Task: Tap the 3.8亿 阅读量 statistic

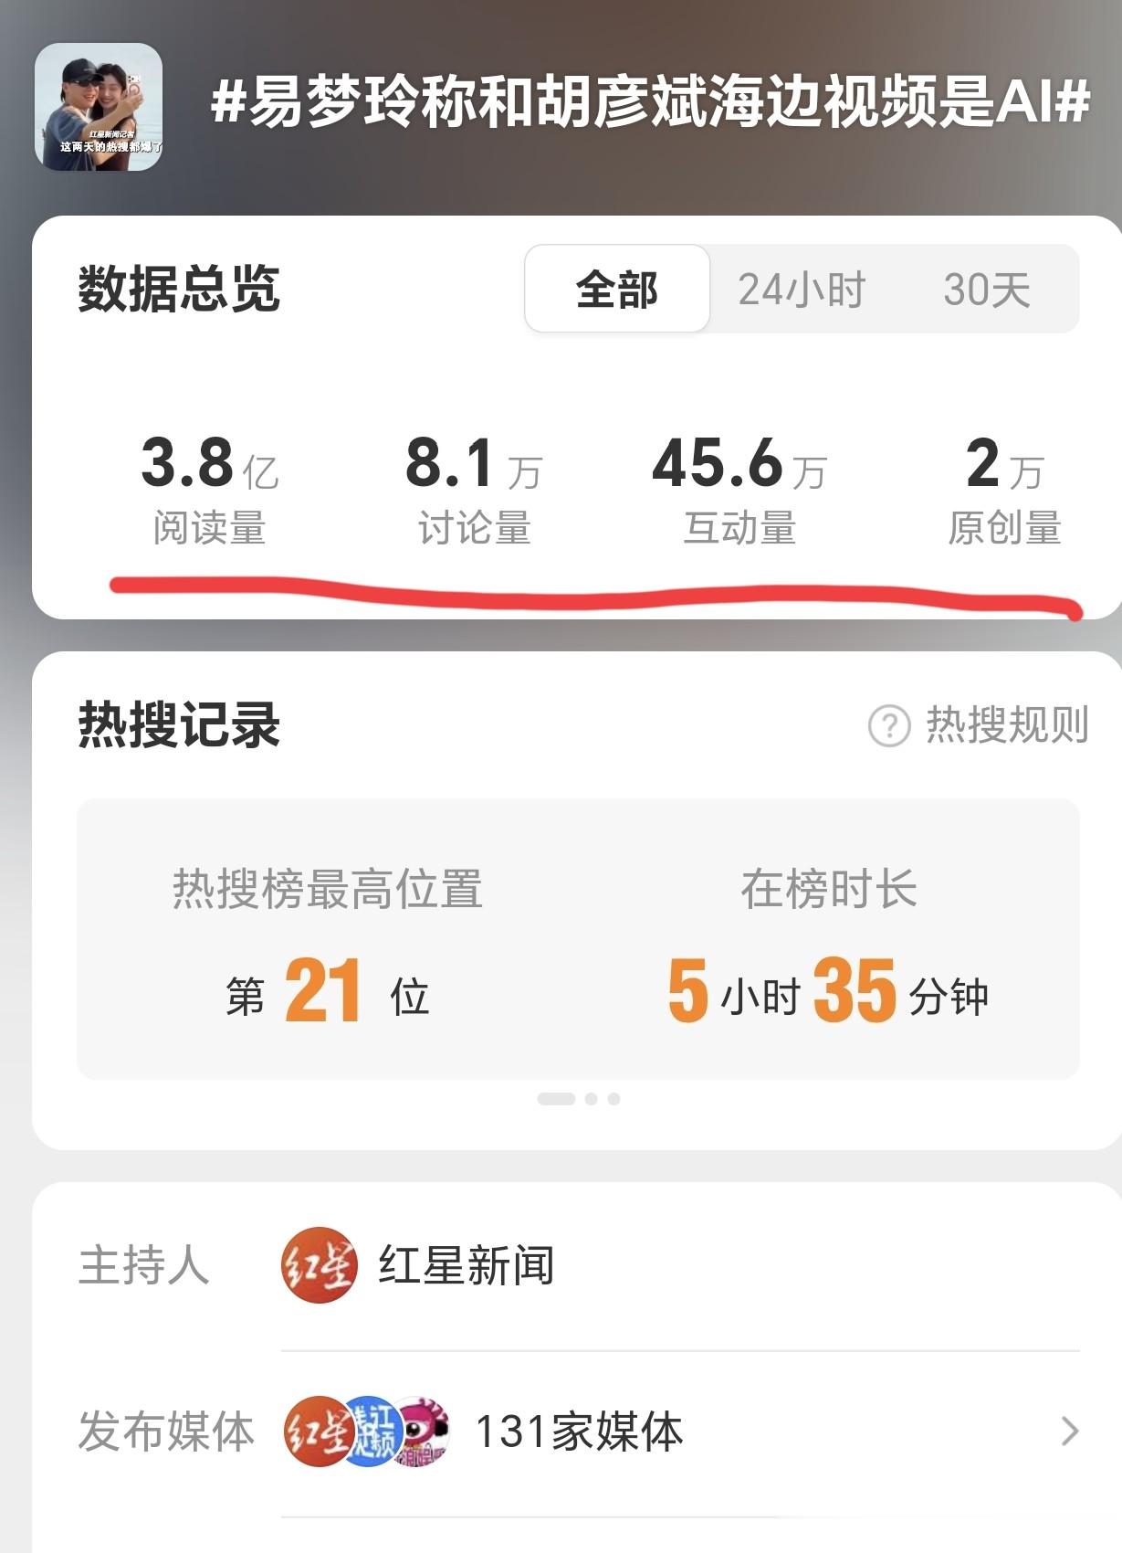Action: pos(210,490)
